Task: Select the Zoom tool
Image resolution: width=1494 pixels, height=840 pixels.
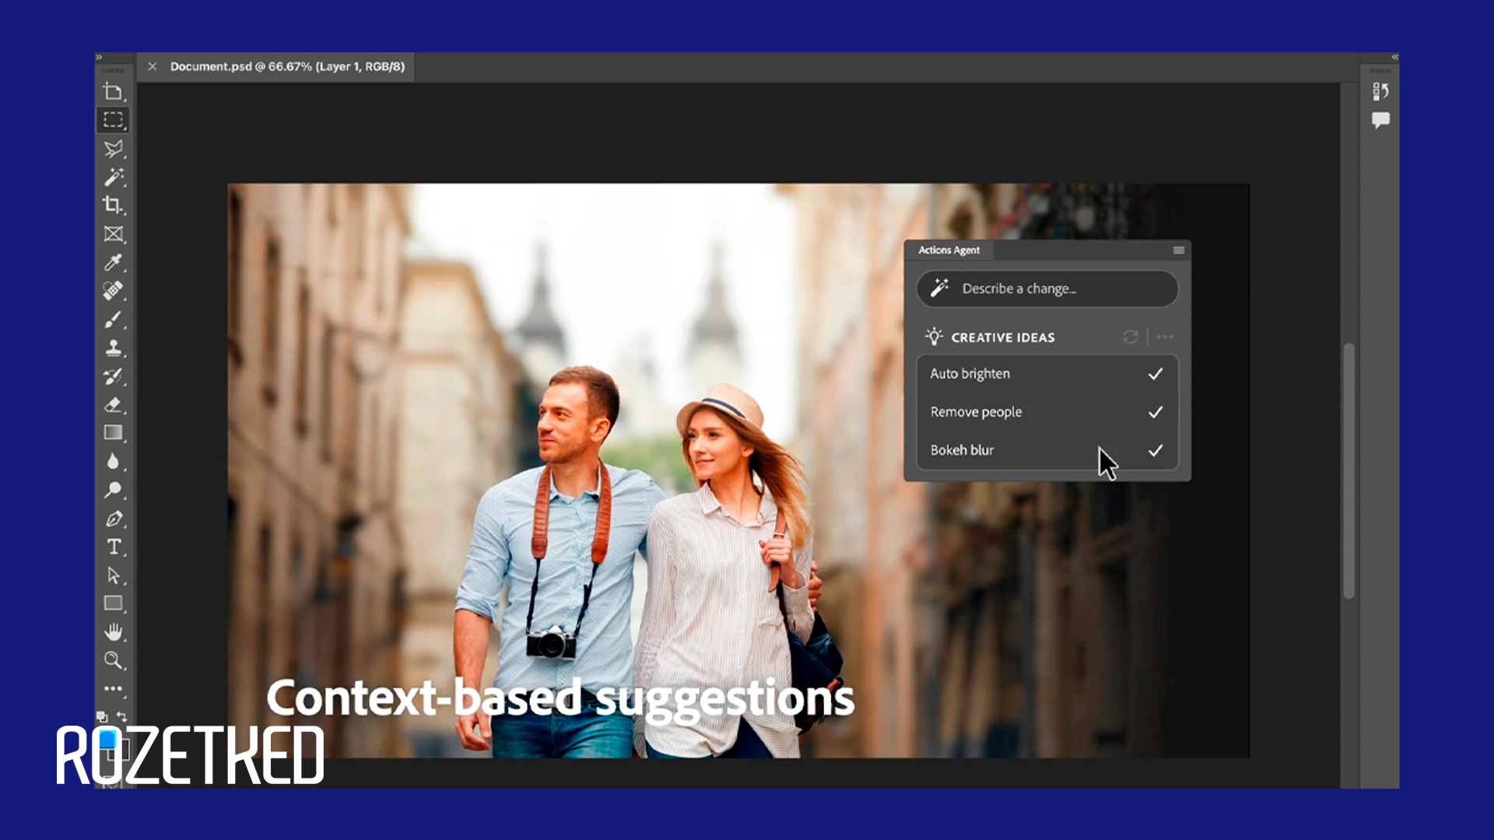Action: tap(114, 660)
